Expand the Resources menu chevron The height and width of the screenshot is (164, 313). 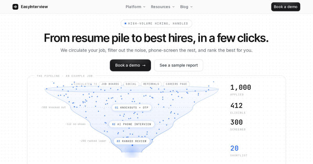click(x=173, y=7)
